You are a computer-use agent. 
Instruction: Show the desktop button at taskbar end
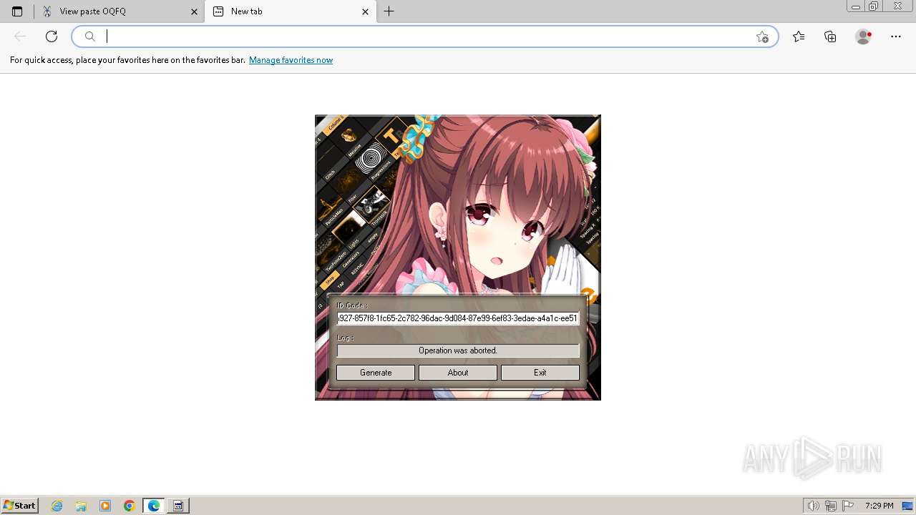click(x=907, y=506)
